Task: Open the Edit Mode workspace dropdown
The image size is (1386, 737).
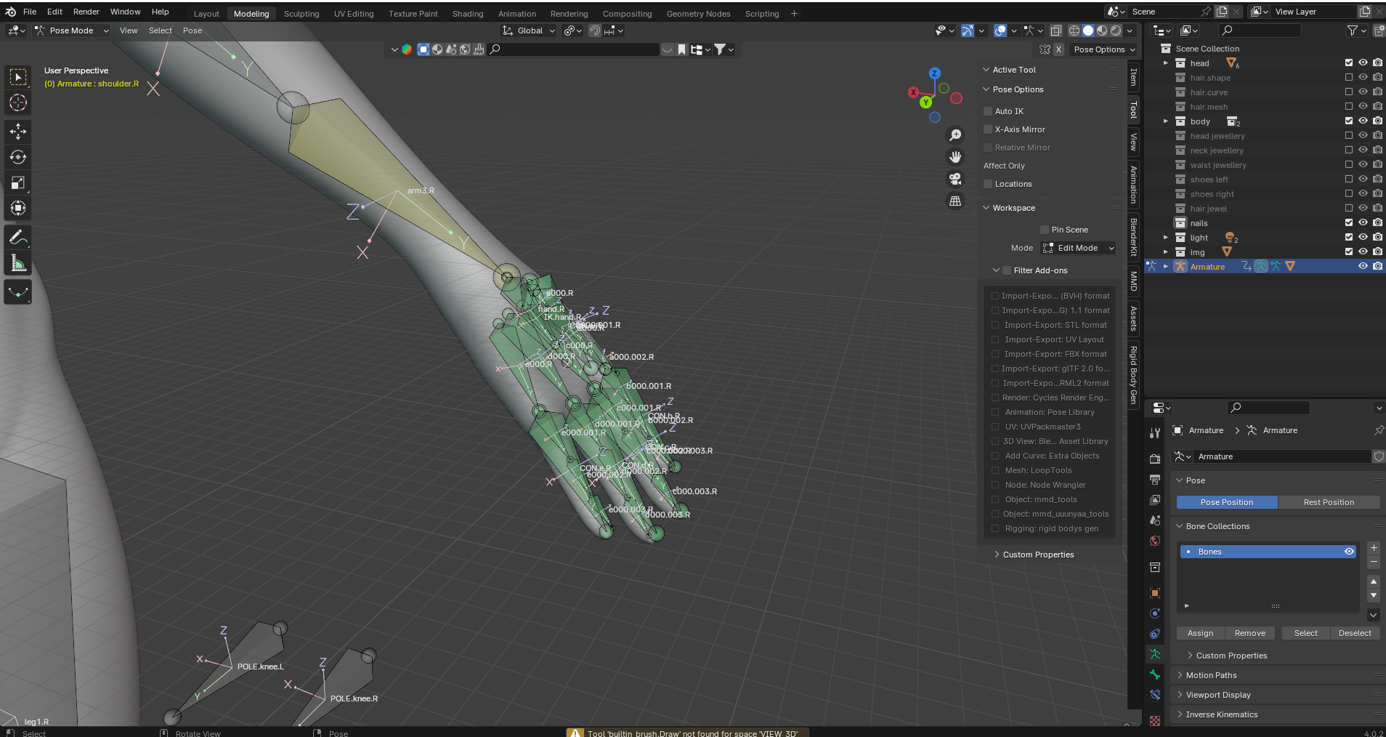Action: (1078, 248)
